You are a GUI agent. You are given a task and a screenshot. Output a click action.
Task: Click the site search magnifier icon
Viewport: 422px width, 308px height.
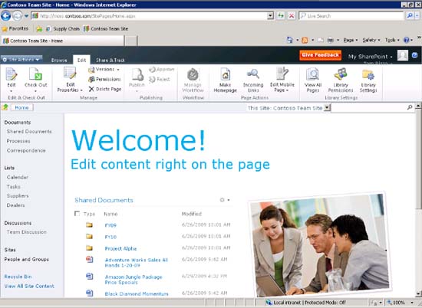[x=410, y=107]
